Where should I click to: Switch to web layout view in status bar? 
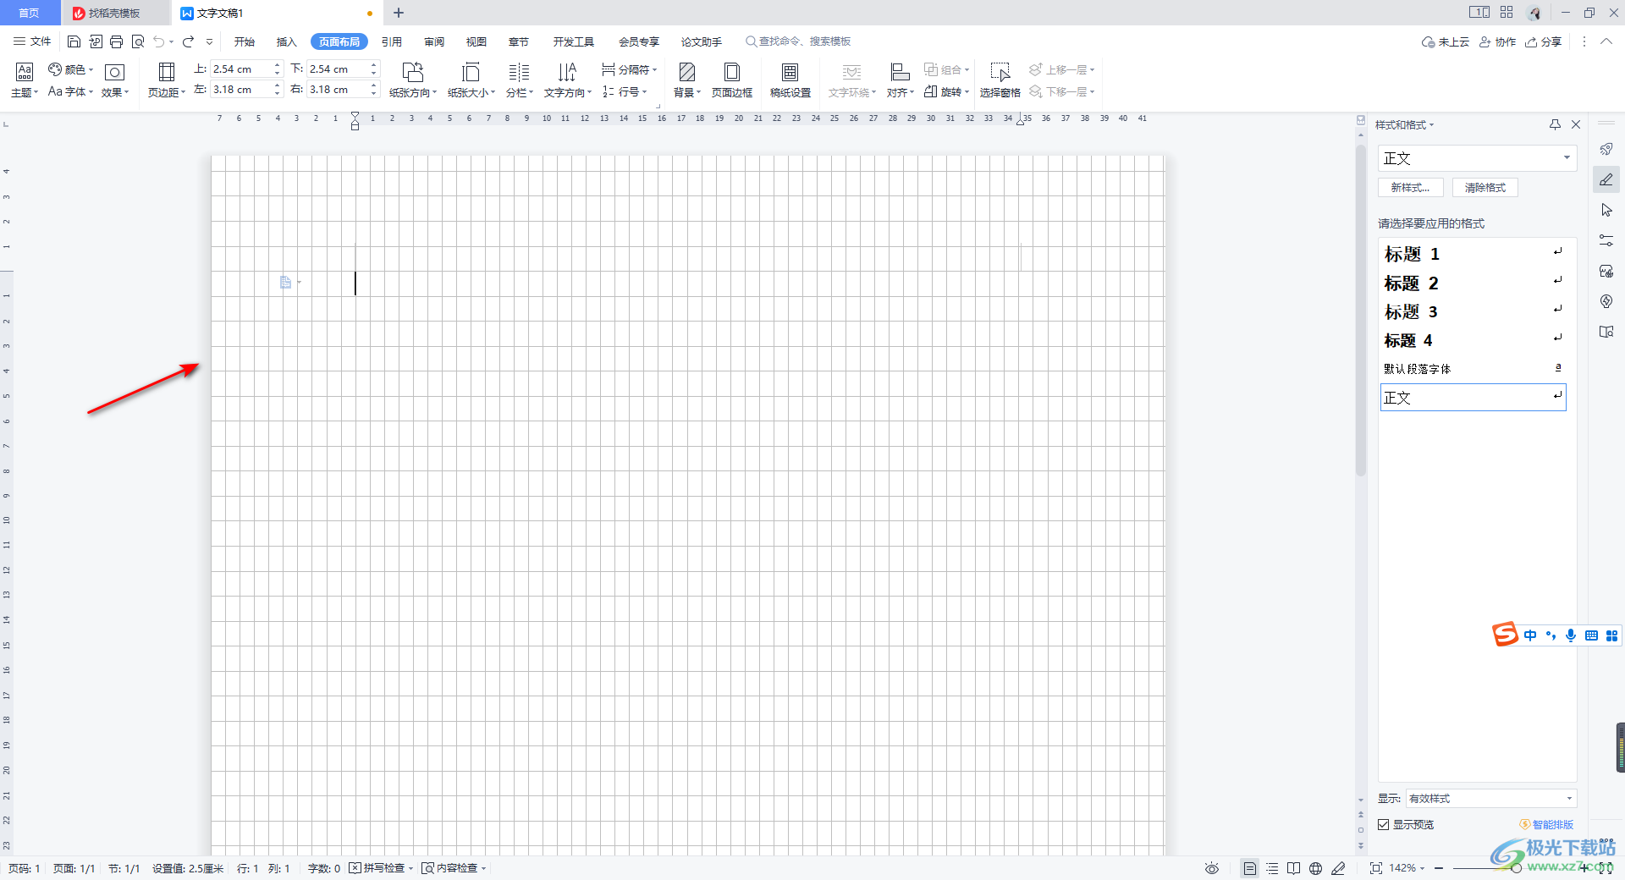click(1315, 868)
